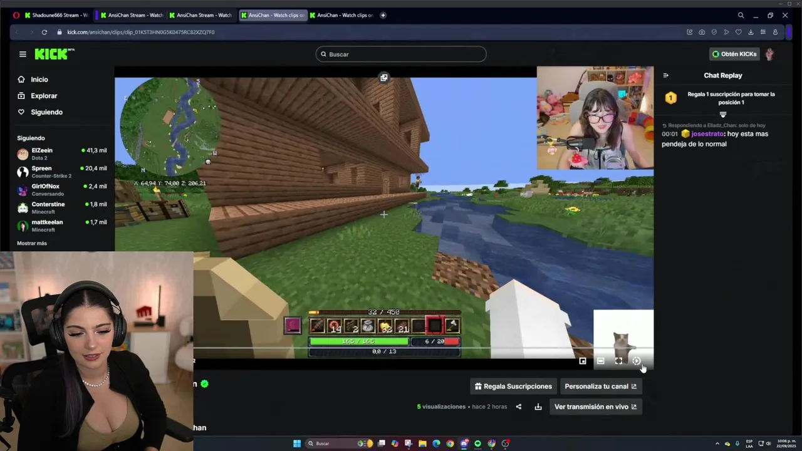Add page to bookmarks with heart icon
The width and height of the screenshot is (802, 451).
pyautogui.click(x=739, y=32)
